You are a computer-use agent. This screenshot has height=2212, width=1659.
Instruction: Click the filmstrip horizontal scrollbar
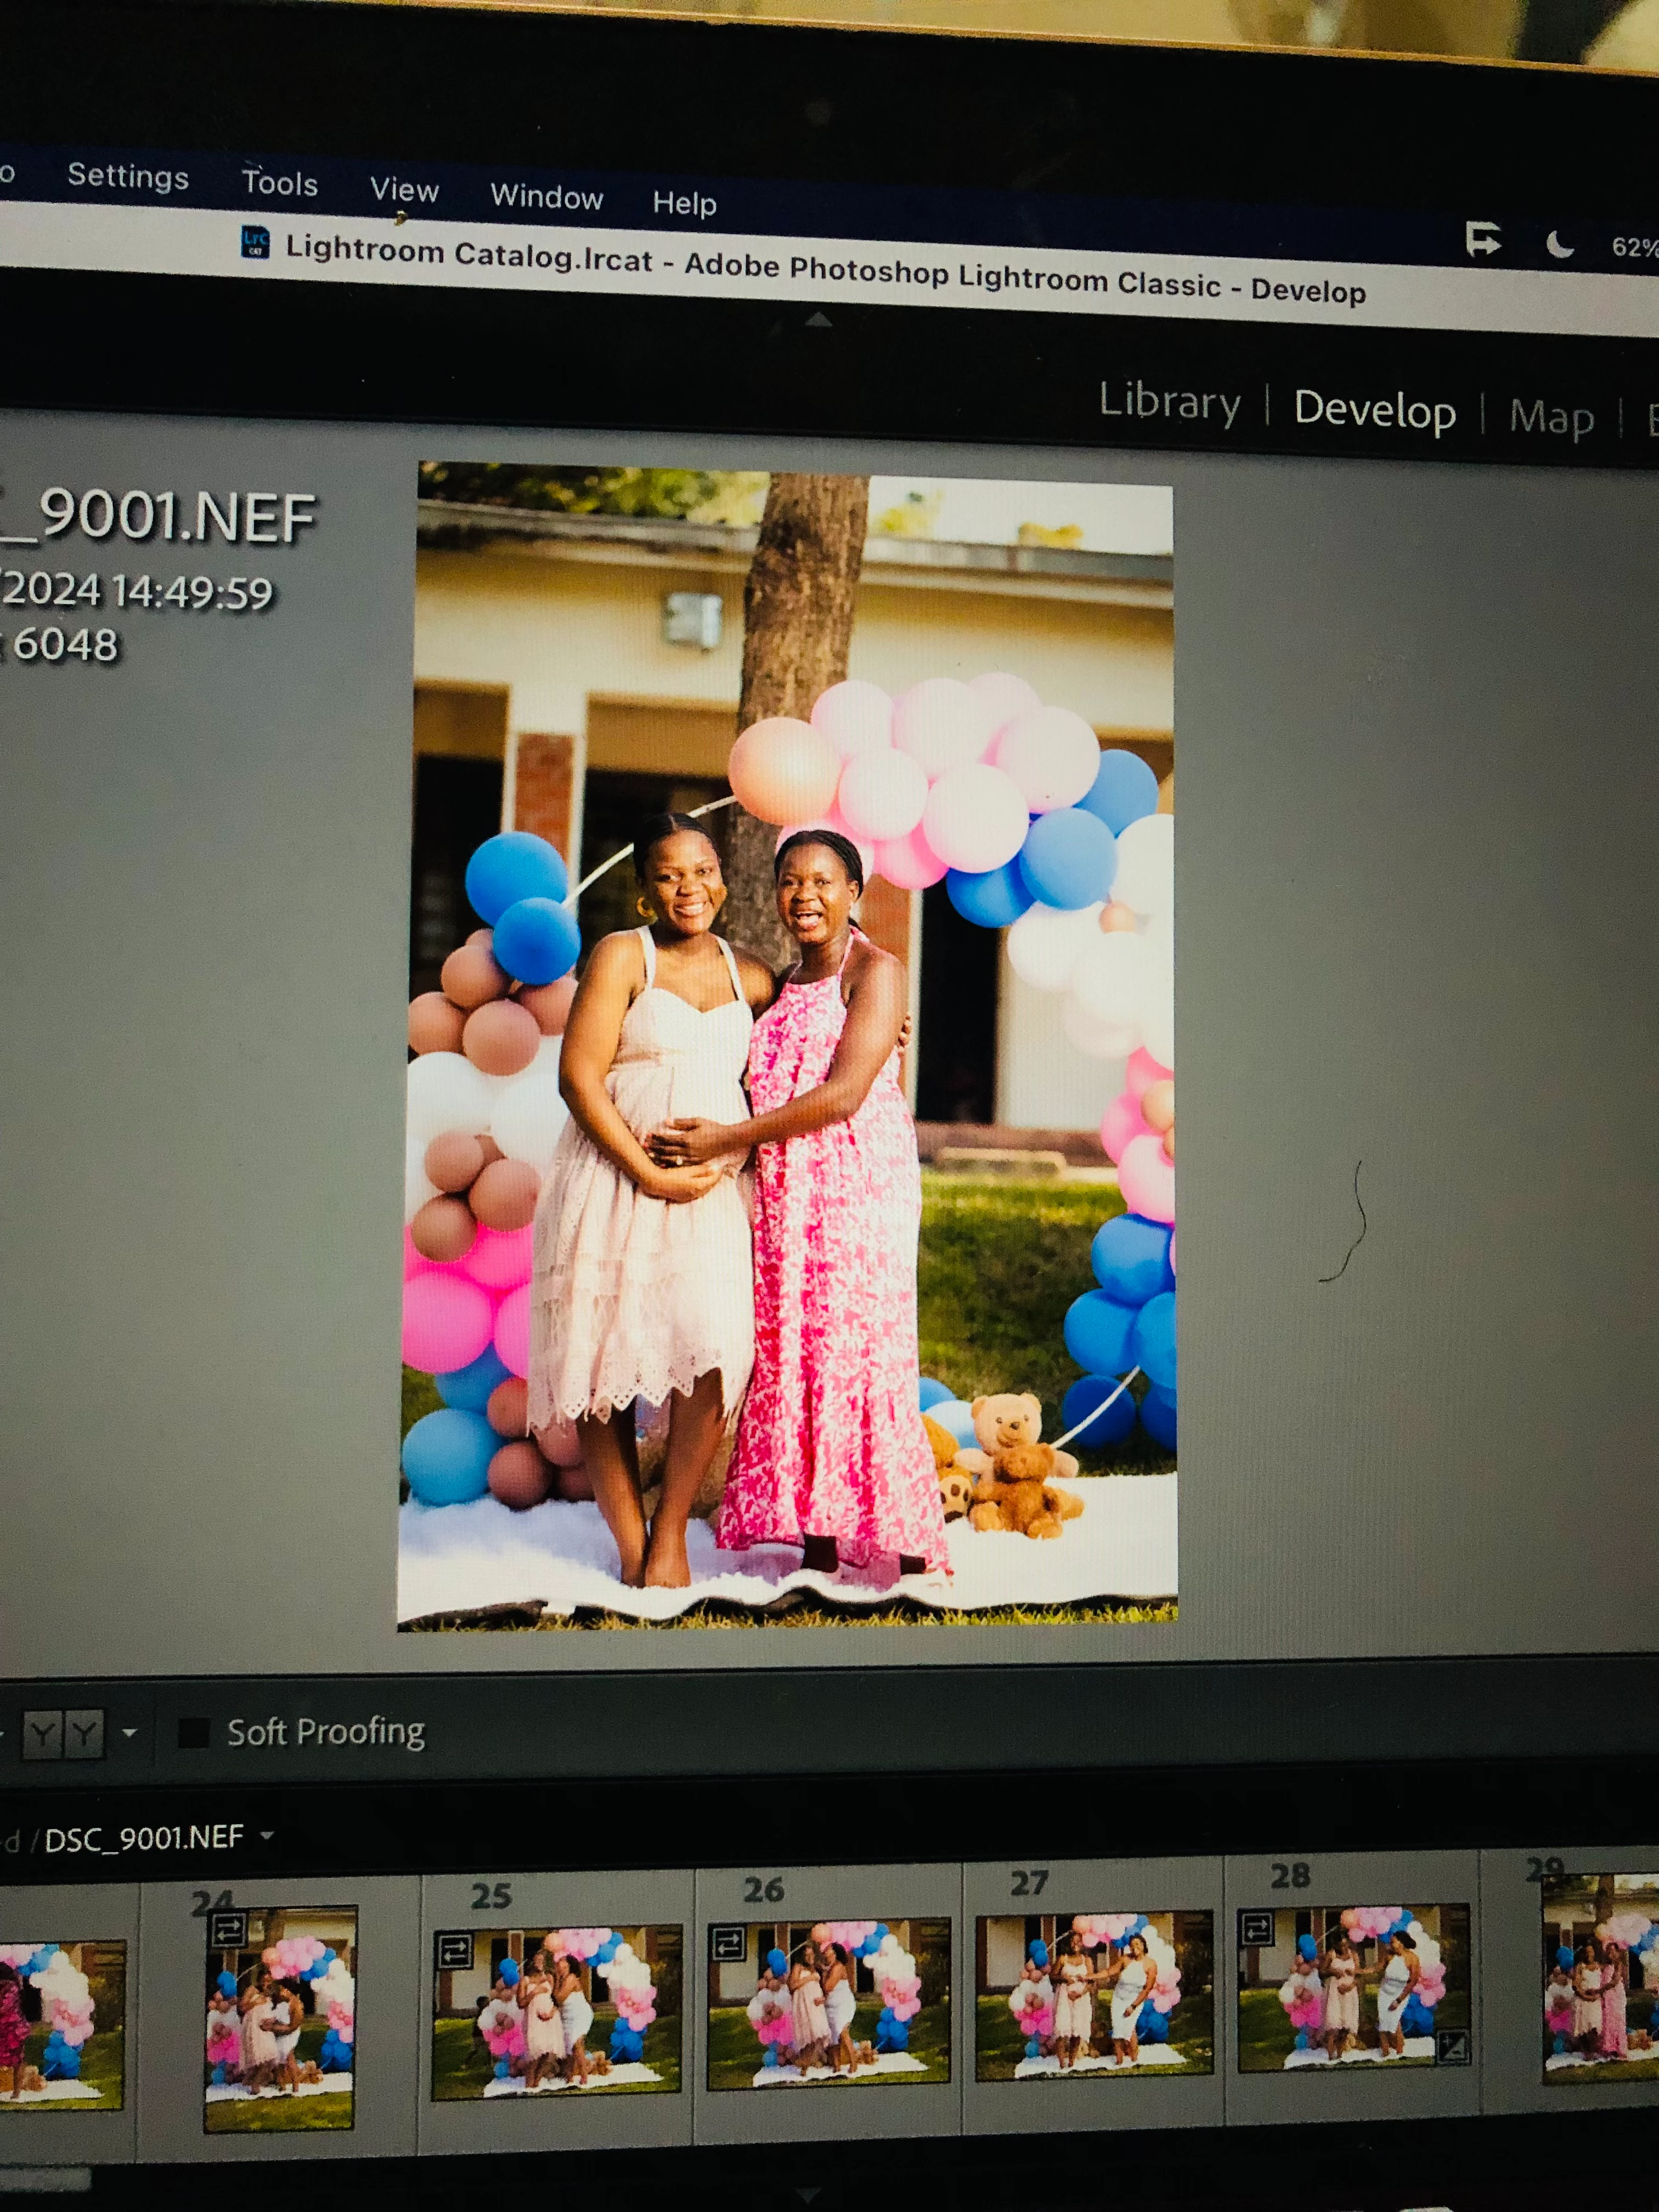[x=45, y=2178]
